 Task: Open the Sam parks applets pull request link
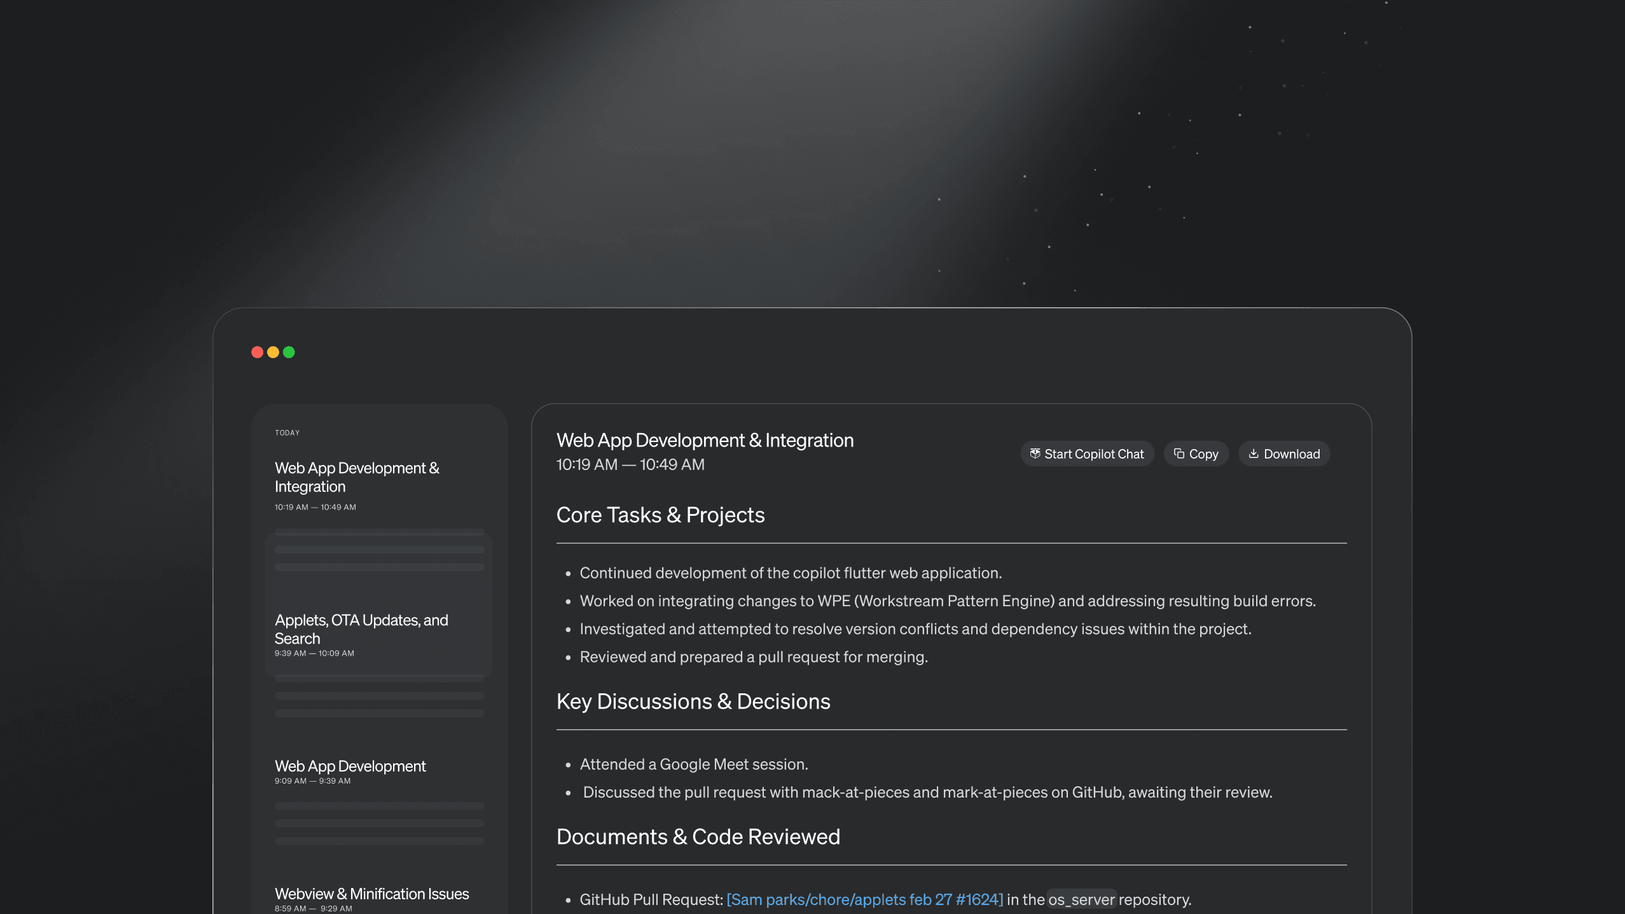[864, 899]
